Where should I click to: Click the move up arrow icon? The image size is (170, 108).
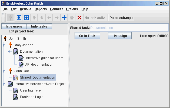34,18
